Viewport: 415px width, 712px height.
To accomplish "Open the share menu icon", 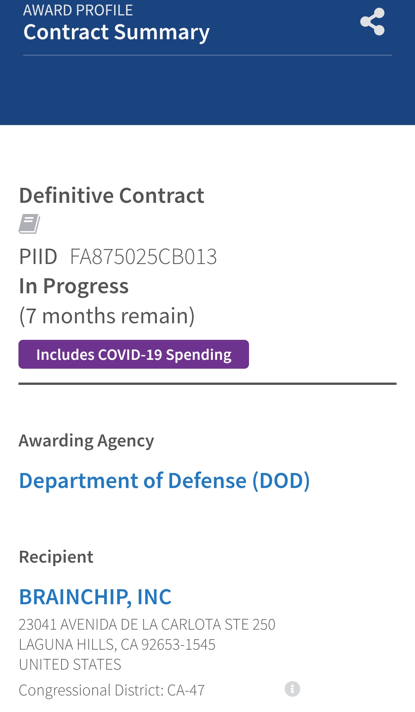I will 372,22.
